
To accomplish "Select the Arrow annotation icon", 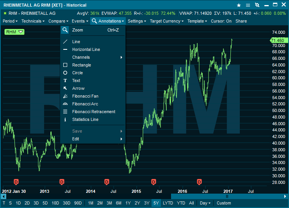I will click(65, 88).
